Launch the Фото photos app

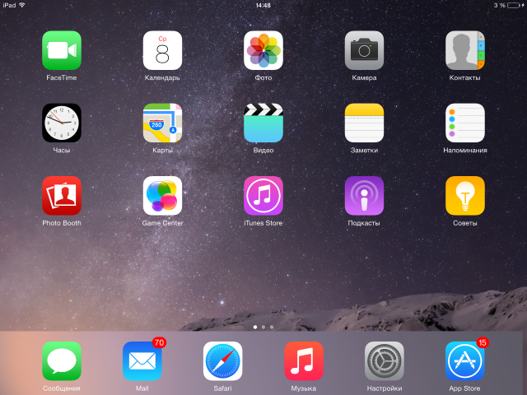(263, 50)
